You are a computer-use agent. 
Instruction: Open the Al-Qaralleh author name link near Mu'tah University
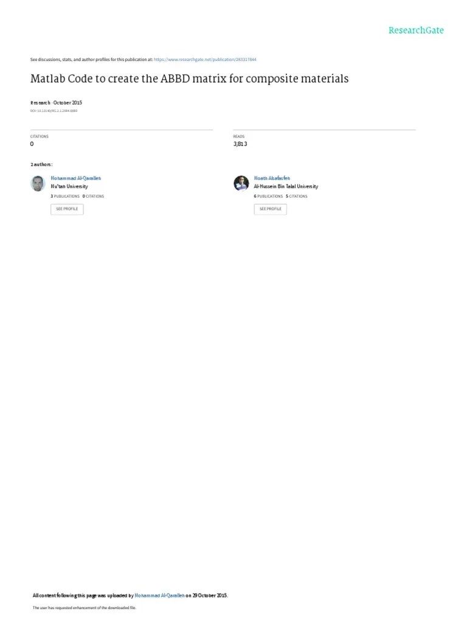click(76, 178)
